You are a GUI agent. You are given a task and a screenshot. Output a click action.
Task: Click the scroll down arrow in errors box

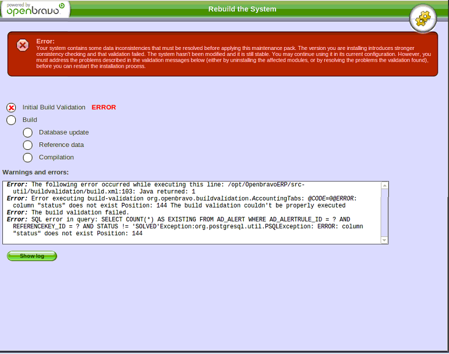(384, 240)
